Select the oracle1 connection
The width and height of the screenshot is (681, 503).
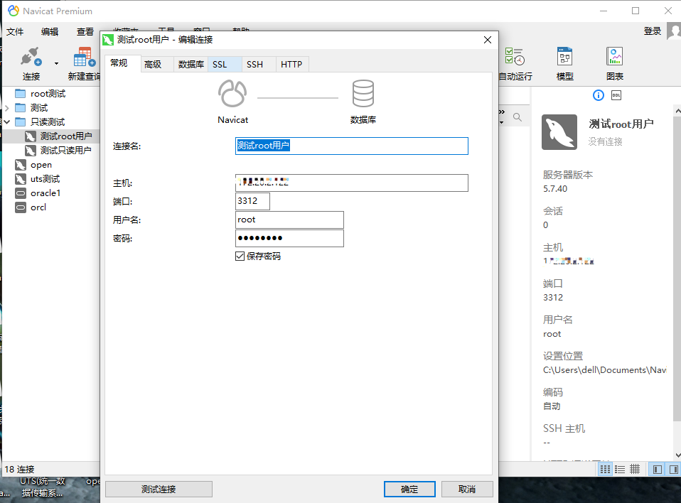coord(45,193)
